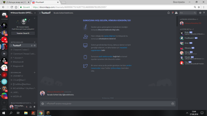
Task: Join the SOHBET voice channel
Action: point(23,76)
